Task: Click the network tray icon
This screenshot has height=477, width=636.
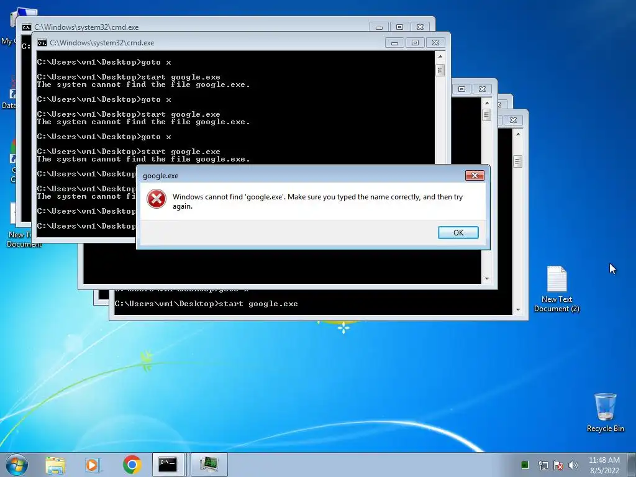Action: click(x=543, y=465)
